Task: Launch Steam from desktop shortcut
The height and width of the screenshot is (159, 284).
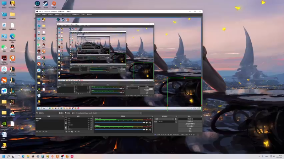Action: [45, 5]
